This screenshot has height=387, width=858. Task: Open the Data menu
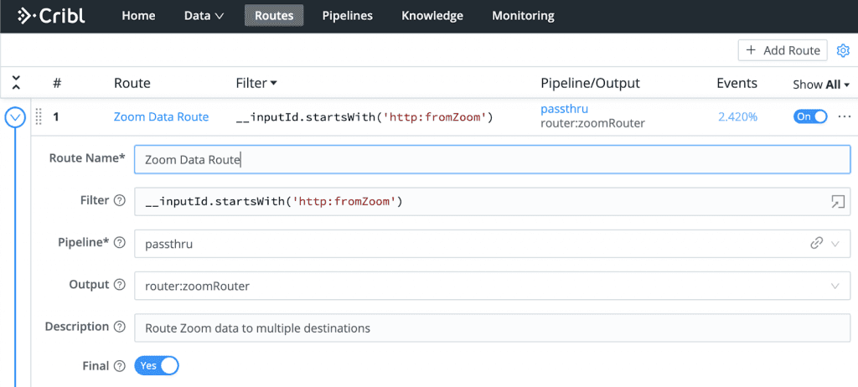(204, 16)
